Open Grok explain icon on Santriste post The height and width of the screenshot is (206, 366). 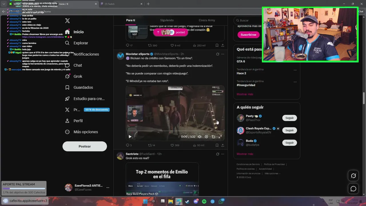coord(218,154)
